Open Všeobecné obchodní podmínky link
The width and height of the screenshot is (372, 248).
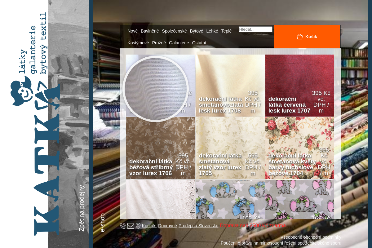[x=311, y=237]
